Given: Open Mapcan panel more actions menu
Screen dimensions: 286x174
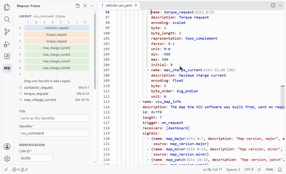Looking at the screenshot, I should pyautogui.click(x=92, y=6).
